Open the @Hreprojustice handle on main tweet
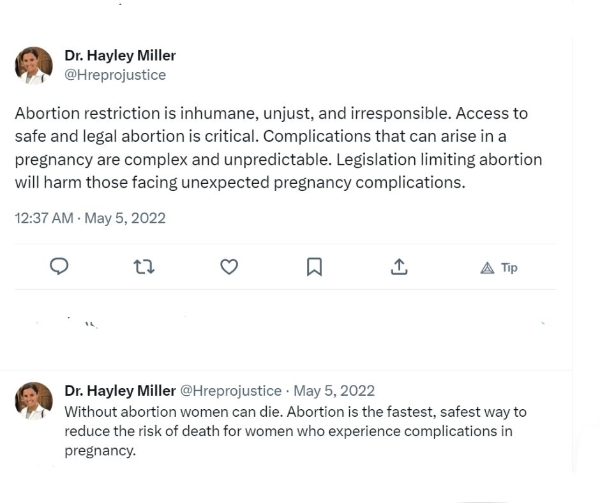 (x=115, y=75)
